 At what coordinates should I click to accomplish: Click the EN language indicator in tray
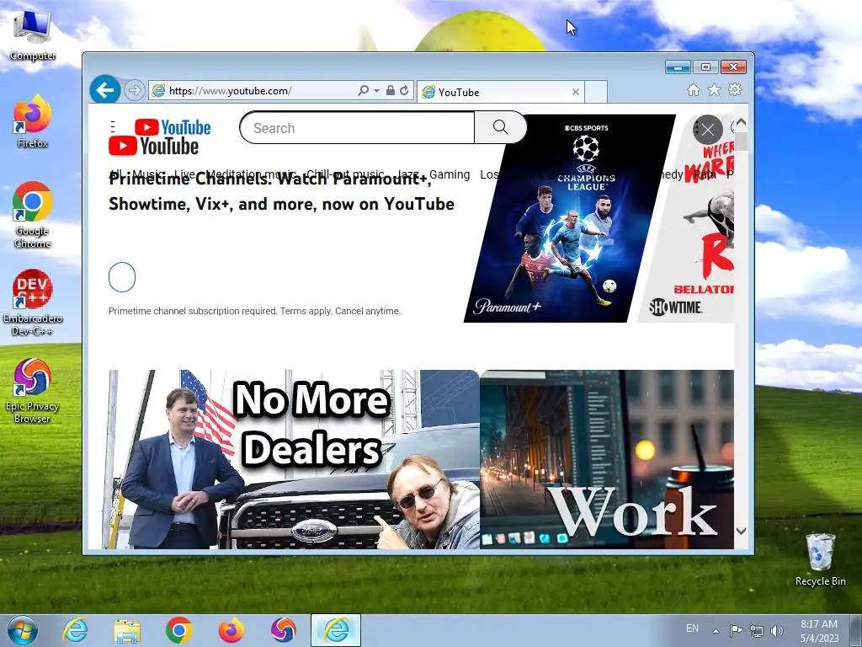692,628
